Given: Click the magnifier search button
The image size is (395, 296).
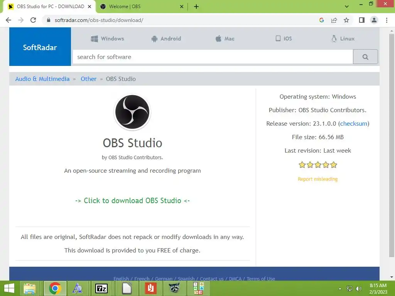Looking at the screenshot, I should coord(365,57).
